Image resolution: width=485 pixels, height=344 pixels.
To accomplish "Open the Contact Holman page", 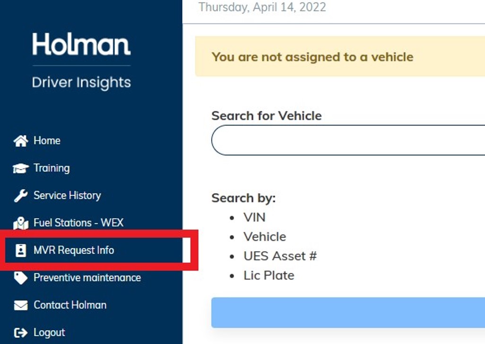I will click(69, 305).
